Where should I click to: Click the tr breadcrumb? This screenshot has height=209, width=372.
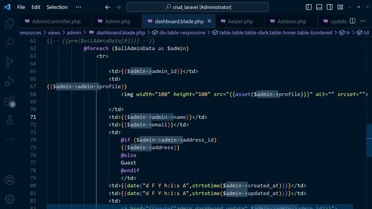click(348, 33)
